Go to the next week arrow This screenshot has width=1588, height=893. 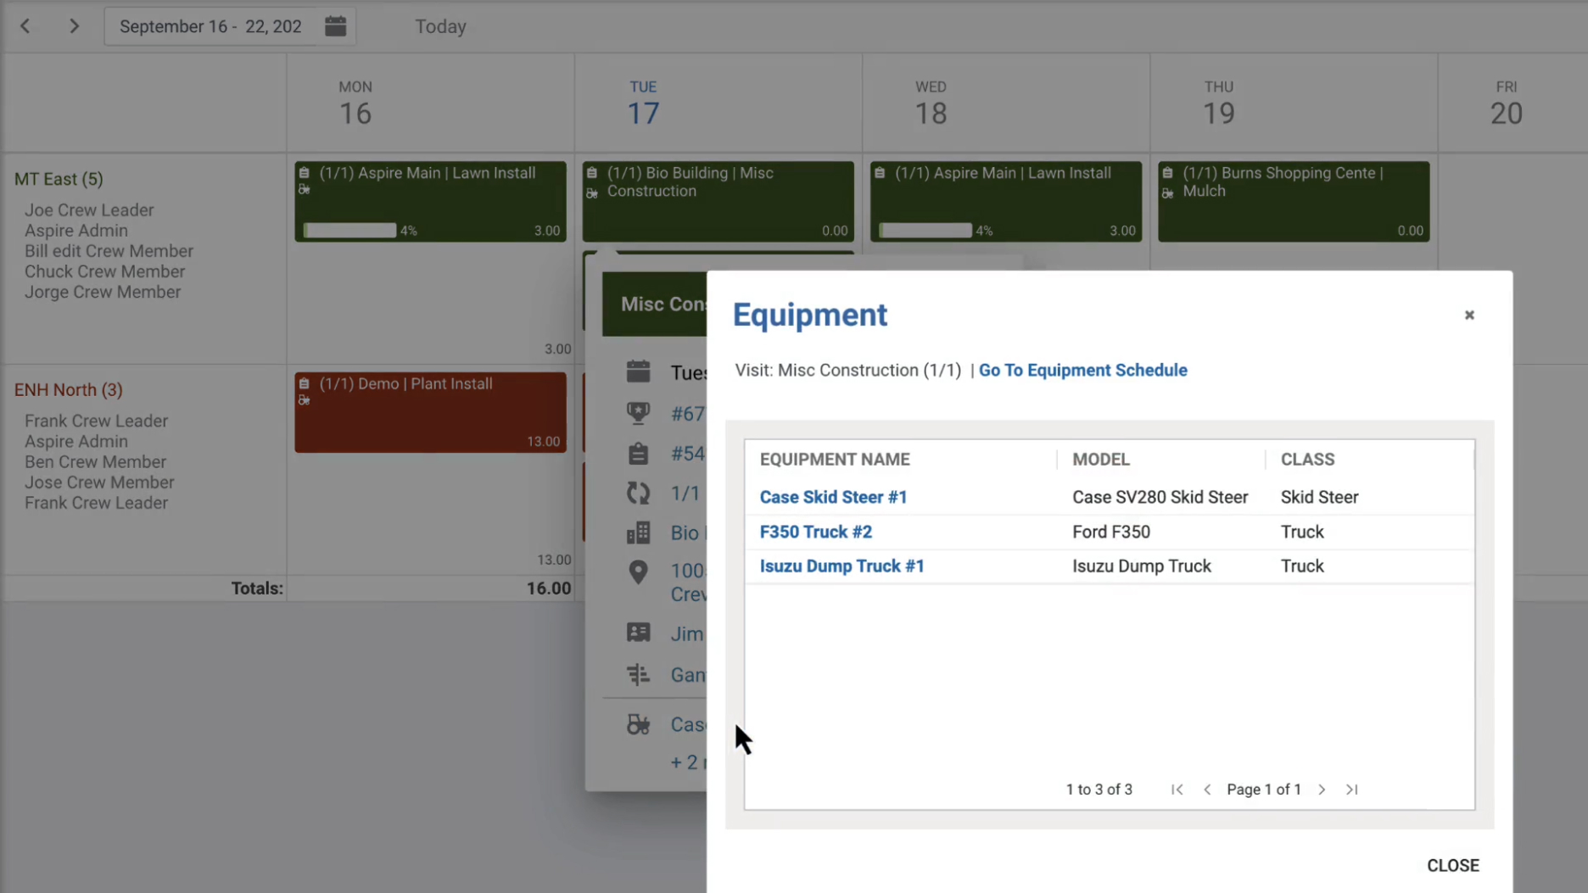(74, 26)
